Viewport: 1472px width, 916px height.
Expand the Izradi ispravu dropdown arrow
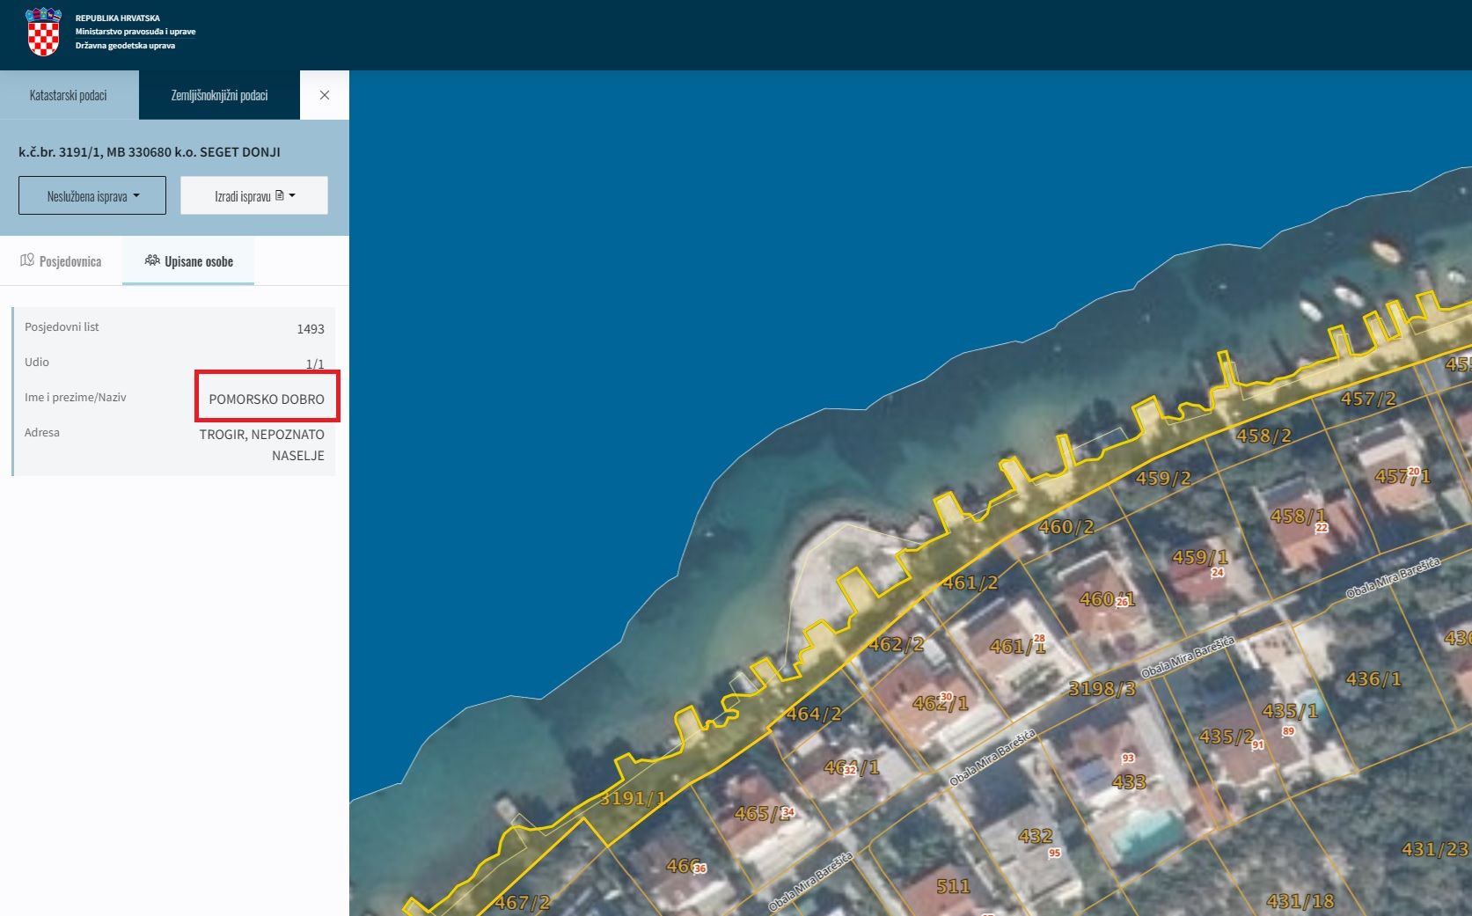[x=292, y=195]
